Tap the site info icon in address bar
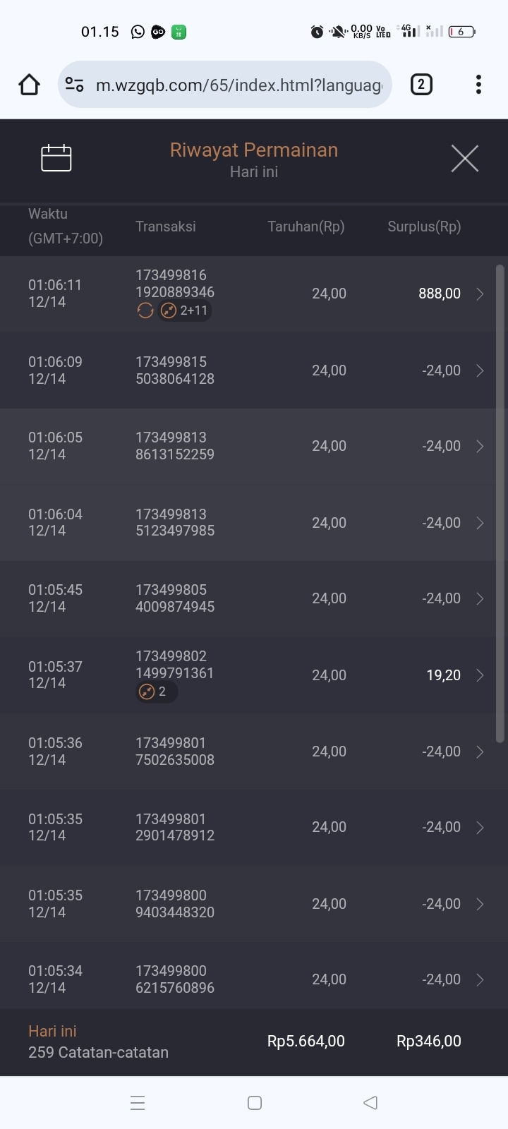The image size is (508, 1129). point(74,85)
